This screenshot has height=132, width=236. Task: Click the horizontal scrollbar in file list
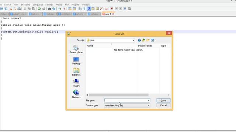(119, 95)
